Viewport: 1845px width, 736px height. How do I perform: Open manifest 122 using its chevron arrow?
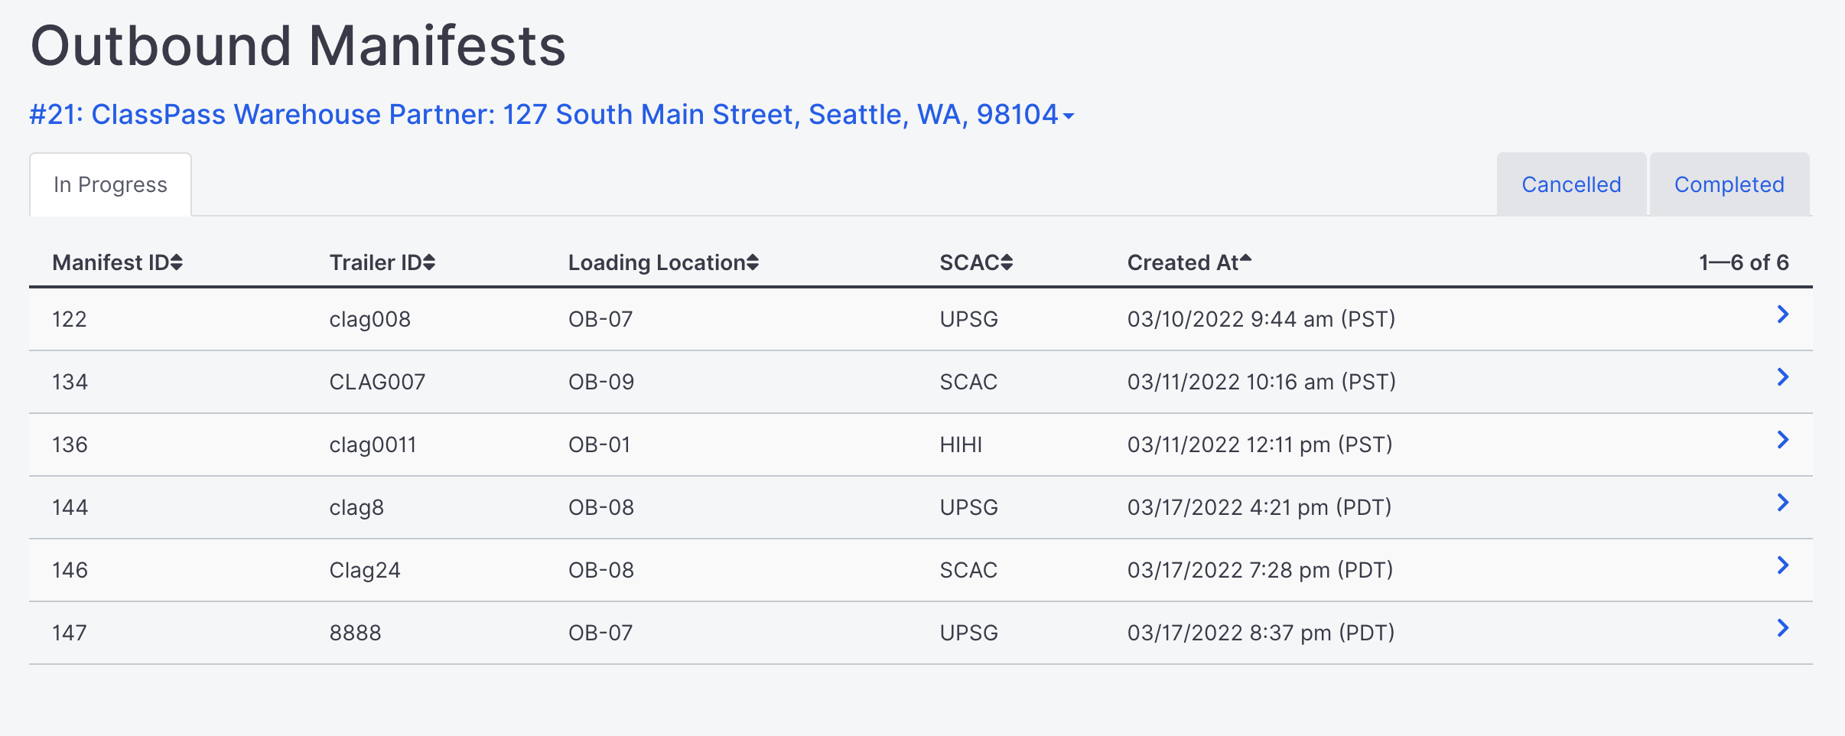pyautogui.click(x=1782, y=314)
